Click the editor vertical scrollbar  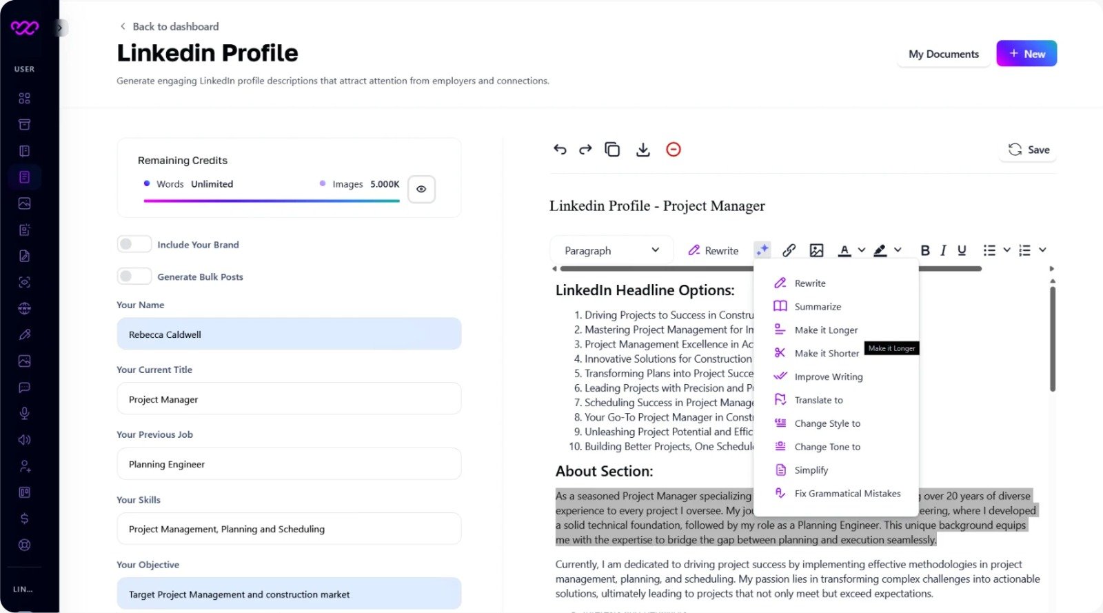coord(1053,339)
